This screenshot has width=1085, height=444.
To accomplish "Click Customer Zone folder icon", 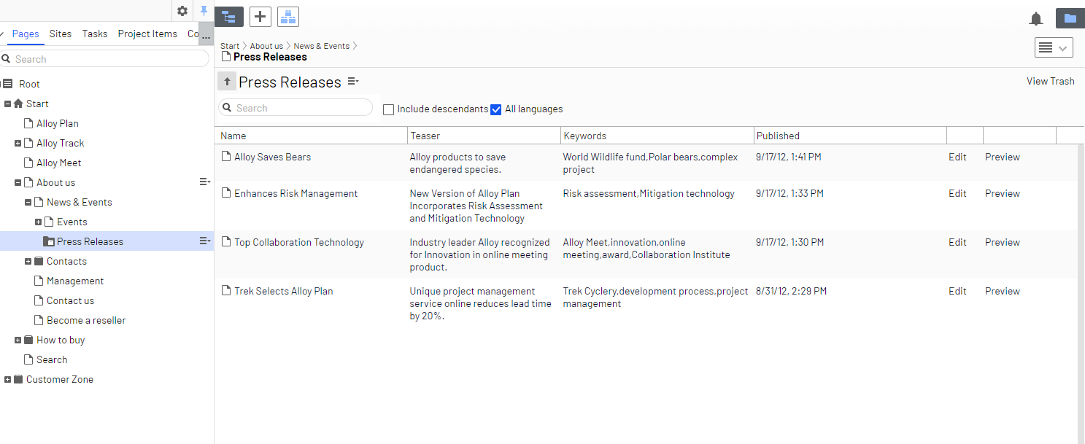I will [18, 379].
